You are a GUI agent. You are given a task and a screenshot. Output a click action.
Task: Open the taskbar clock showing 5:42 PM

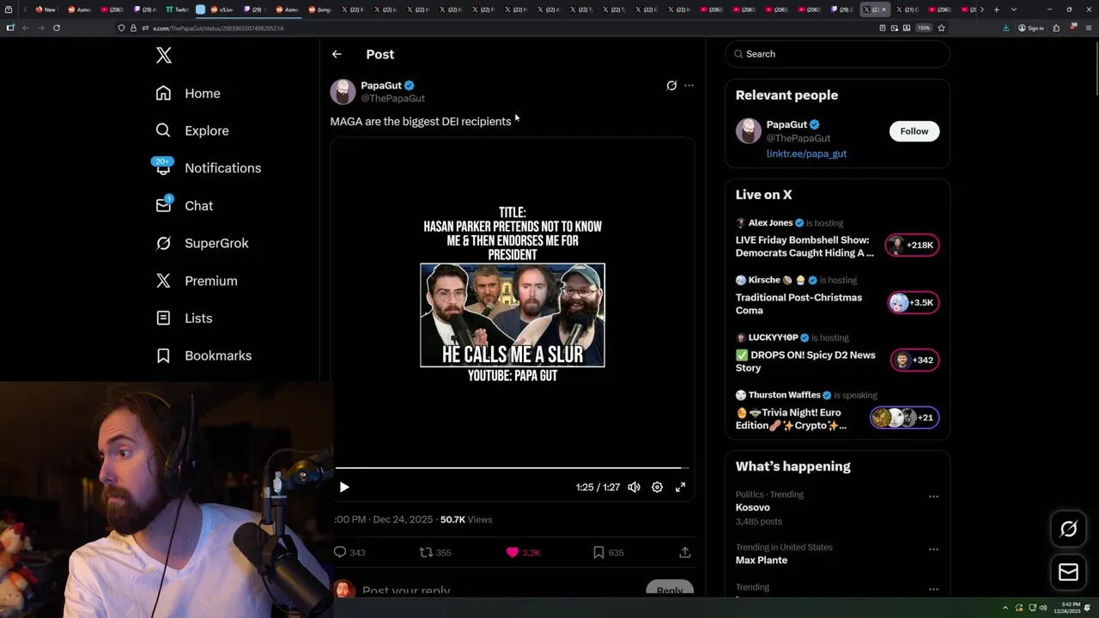[1068, 608]
